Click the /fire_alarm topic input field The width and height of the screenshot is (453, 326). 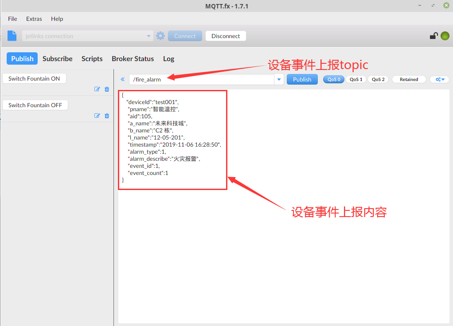[x=202, y=80]
